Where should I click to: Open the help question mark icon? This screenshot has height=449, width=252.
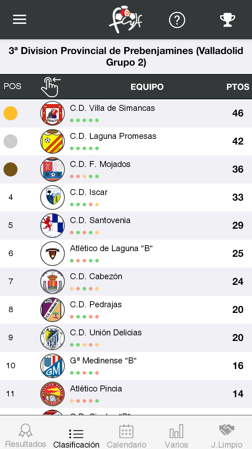177,20
